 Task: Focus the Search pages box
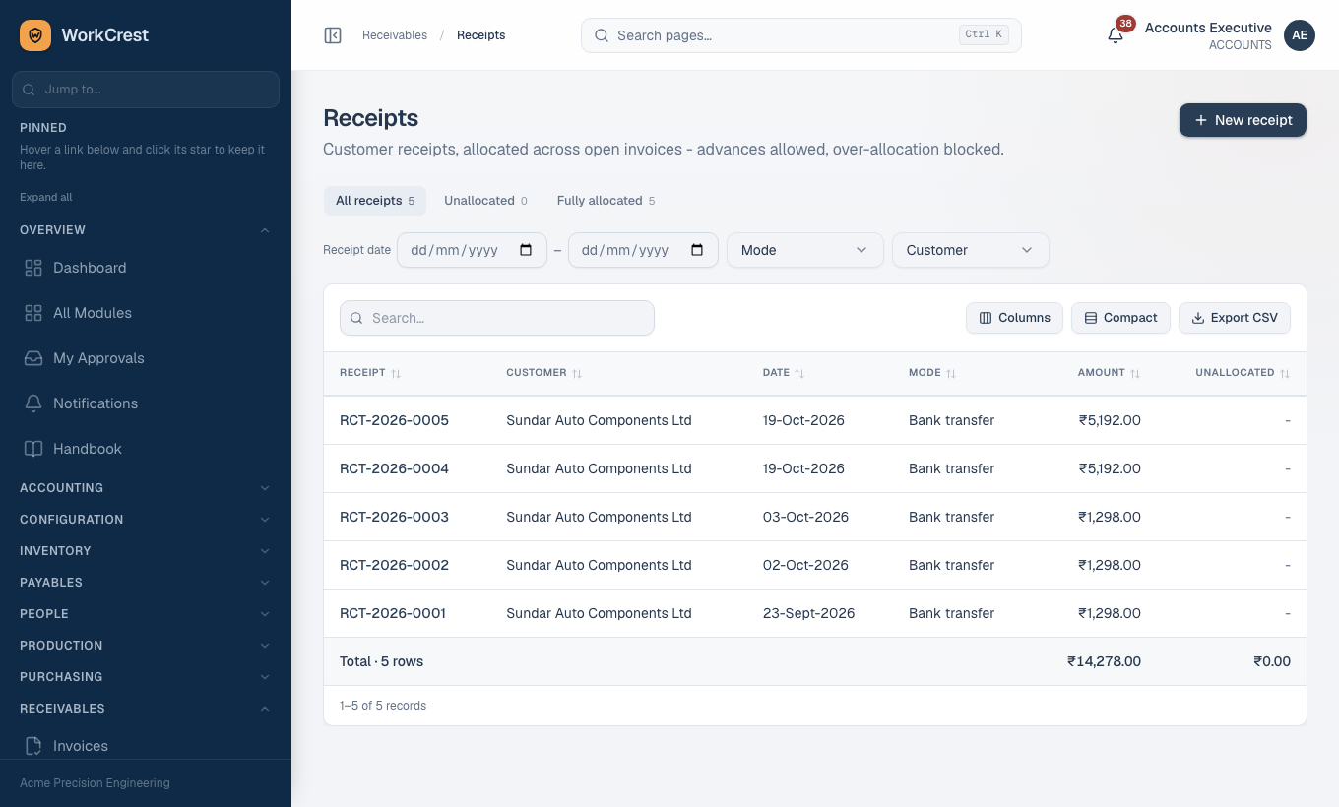[x=801, y=35]
